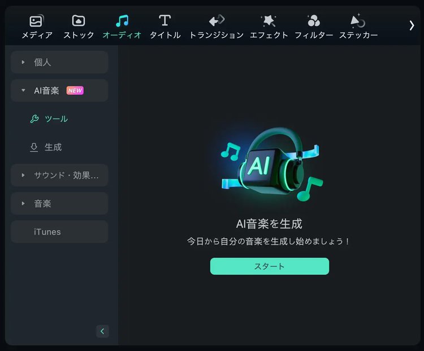
Task: Expand the 音楽 category
Action: (x=23, y=203)
